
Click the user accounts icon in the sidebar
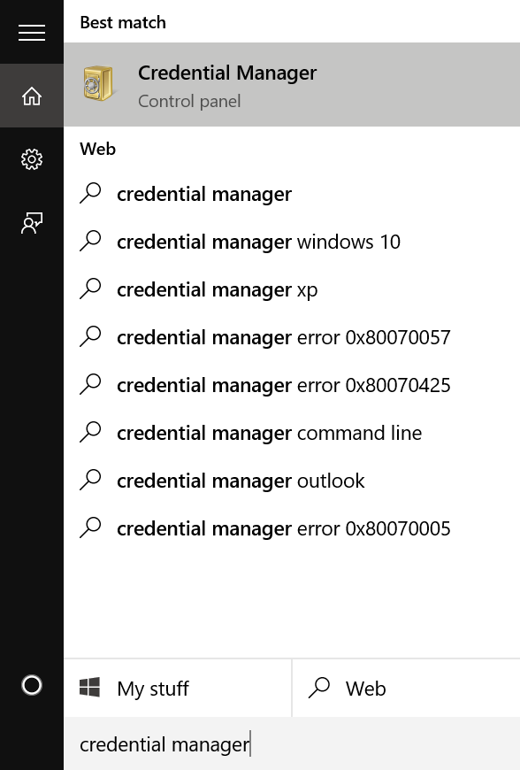[x=32, y=223]
